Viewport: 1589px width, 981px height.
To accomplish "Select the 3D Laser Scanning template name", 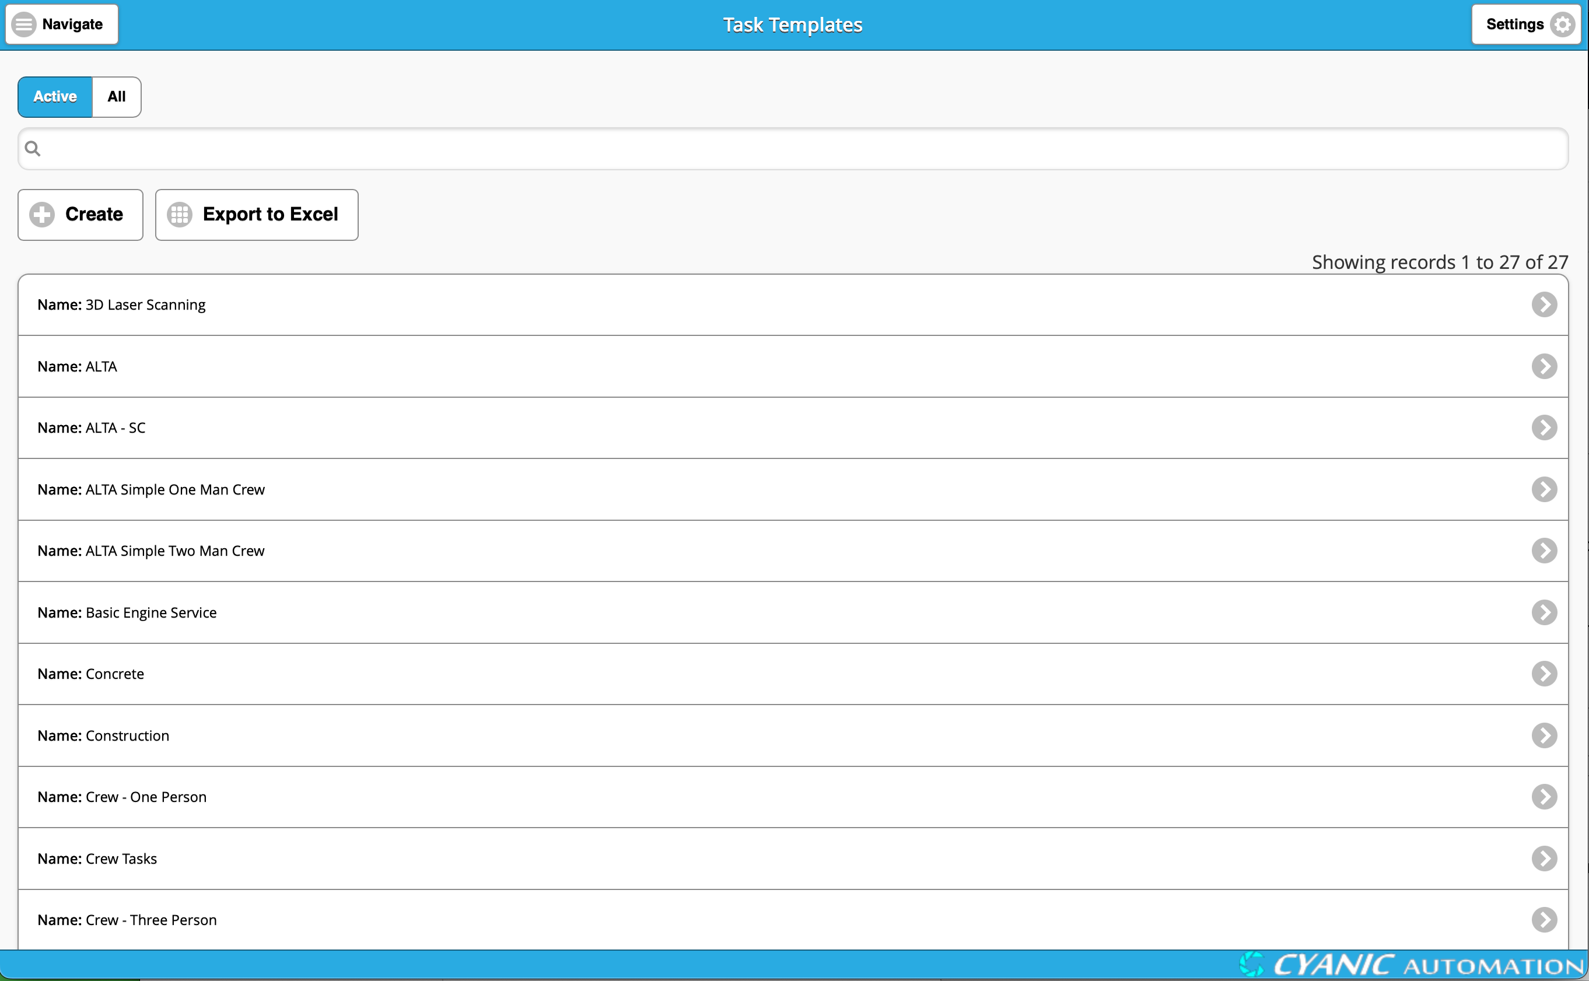I will tap(145, 305).
